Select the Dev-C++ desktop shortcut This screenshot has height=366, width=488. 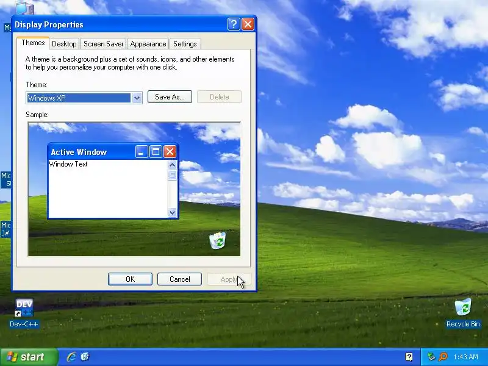(x=24, y=313)
